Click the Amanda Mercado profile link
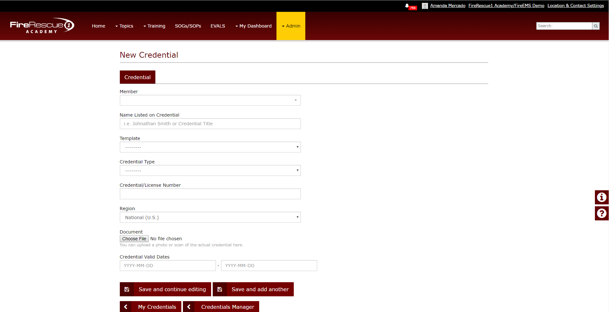The width and height of the screenshot is (609, 312). coord(448,5)
